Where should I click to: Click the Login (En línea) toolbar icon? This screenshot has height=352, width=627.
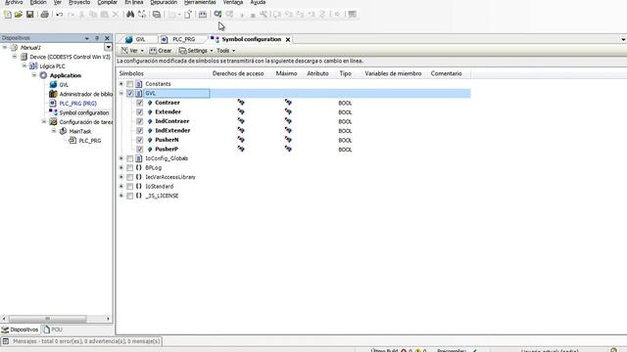[217, 15]
